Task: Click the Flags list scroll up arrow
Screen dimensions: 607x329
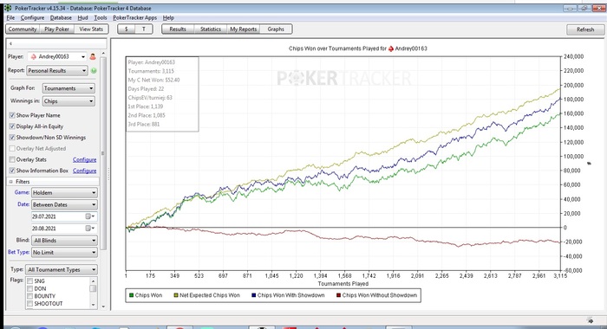Action: pyautogui.click(x=93, y=281)
